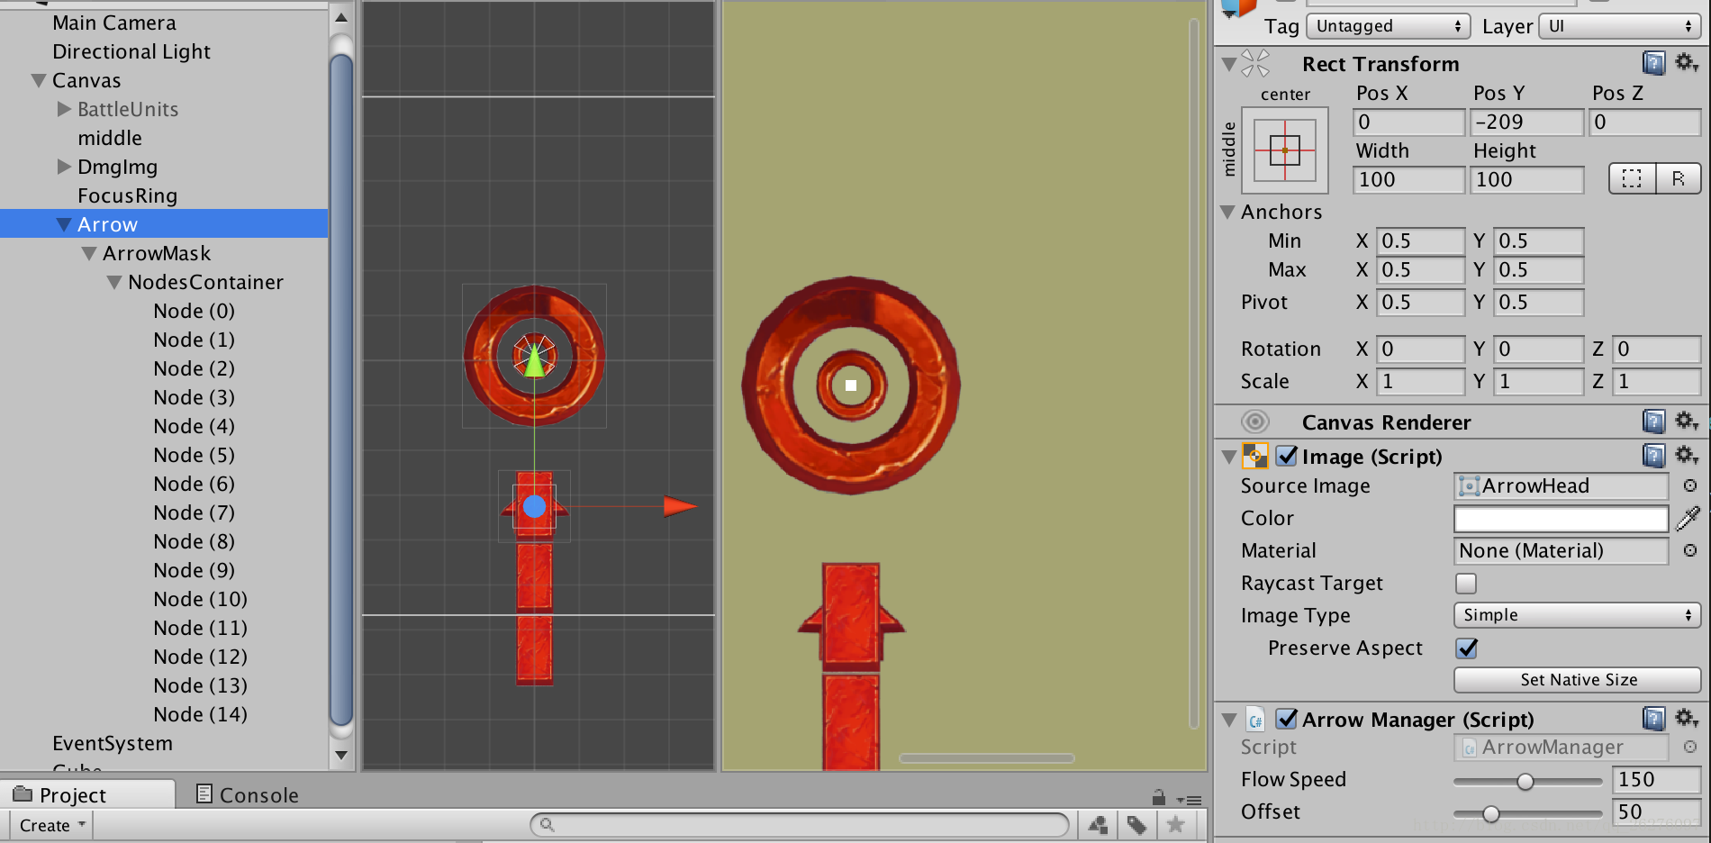Select Main Camera in the hierarchy
This screenshot has height=843, width=1711.
point(114,23)
